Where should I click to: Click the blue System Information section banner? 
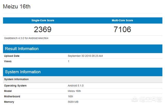coord(82,72)
